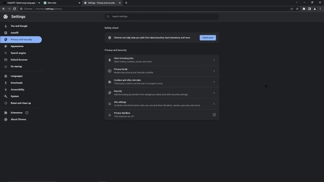Viewport: 324px width, 182px height.
Task: Open Extensions link in sidebar
Action: [17, 113]
